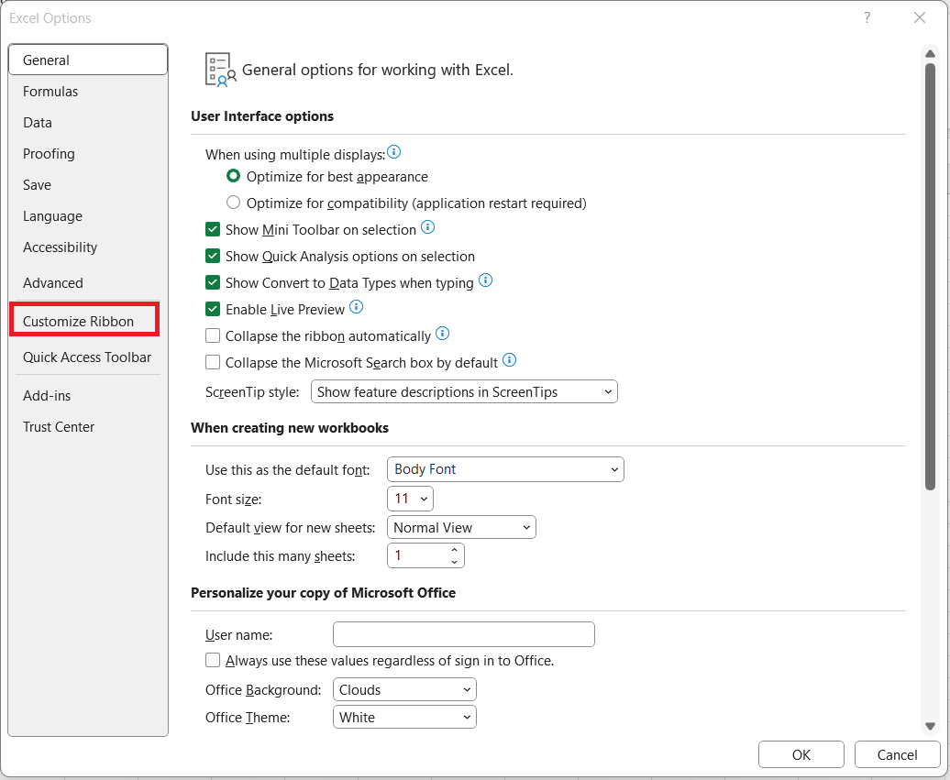This screenshot has width=950, height=780.
Task: Click info icon beside Collapse the ribbon automatically
Action: coord(443,333)
